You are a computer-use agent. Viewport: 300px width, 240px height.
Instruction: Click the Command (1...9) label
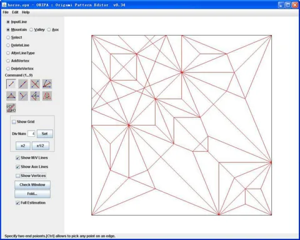click(19, 75)
